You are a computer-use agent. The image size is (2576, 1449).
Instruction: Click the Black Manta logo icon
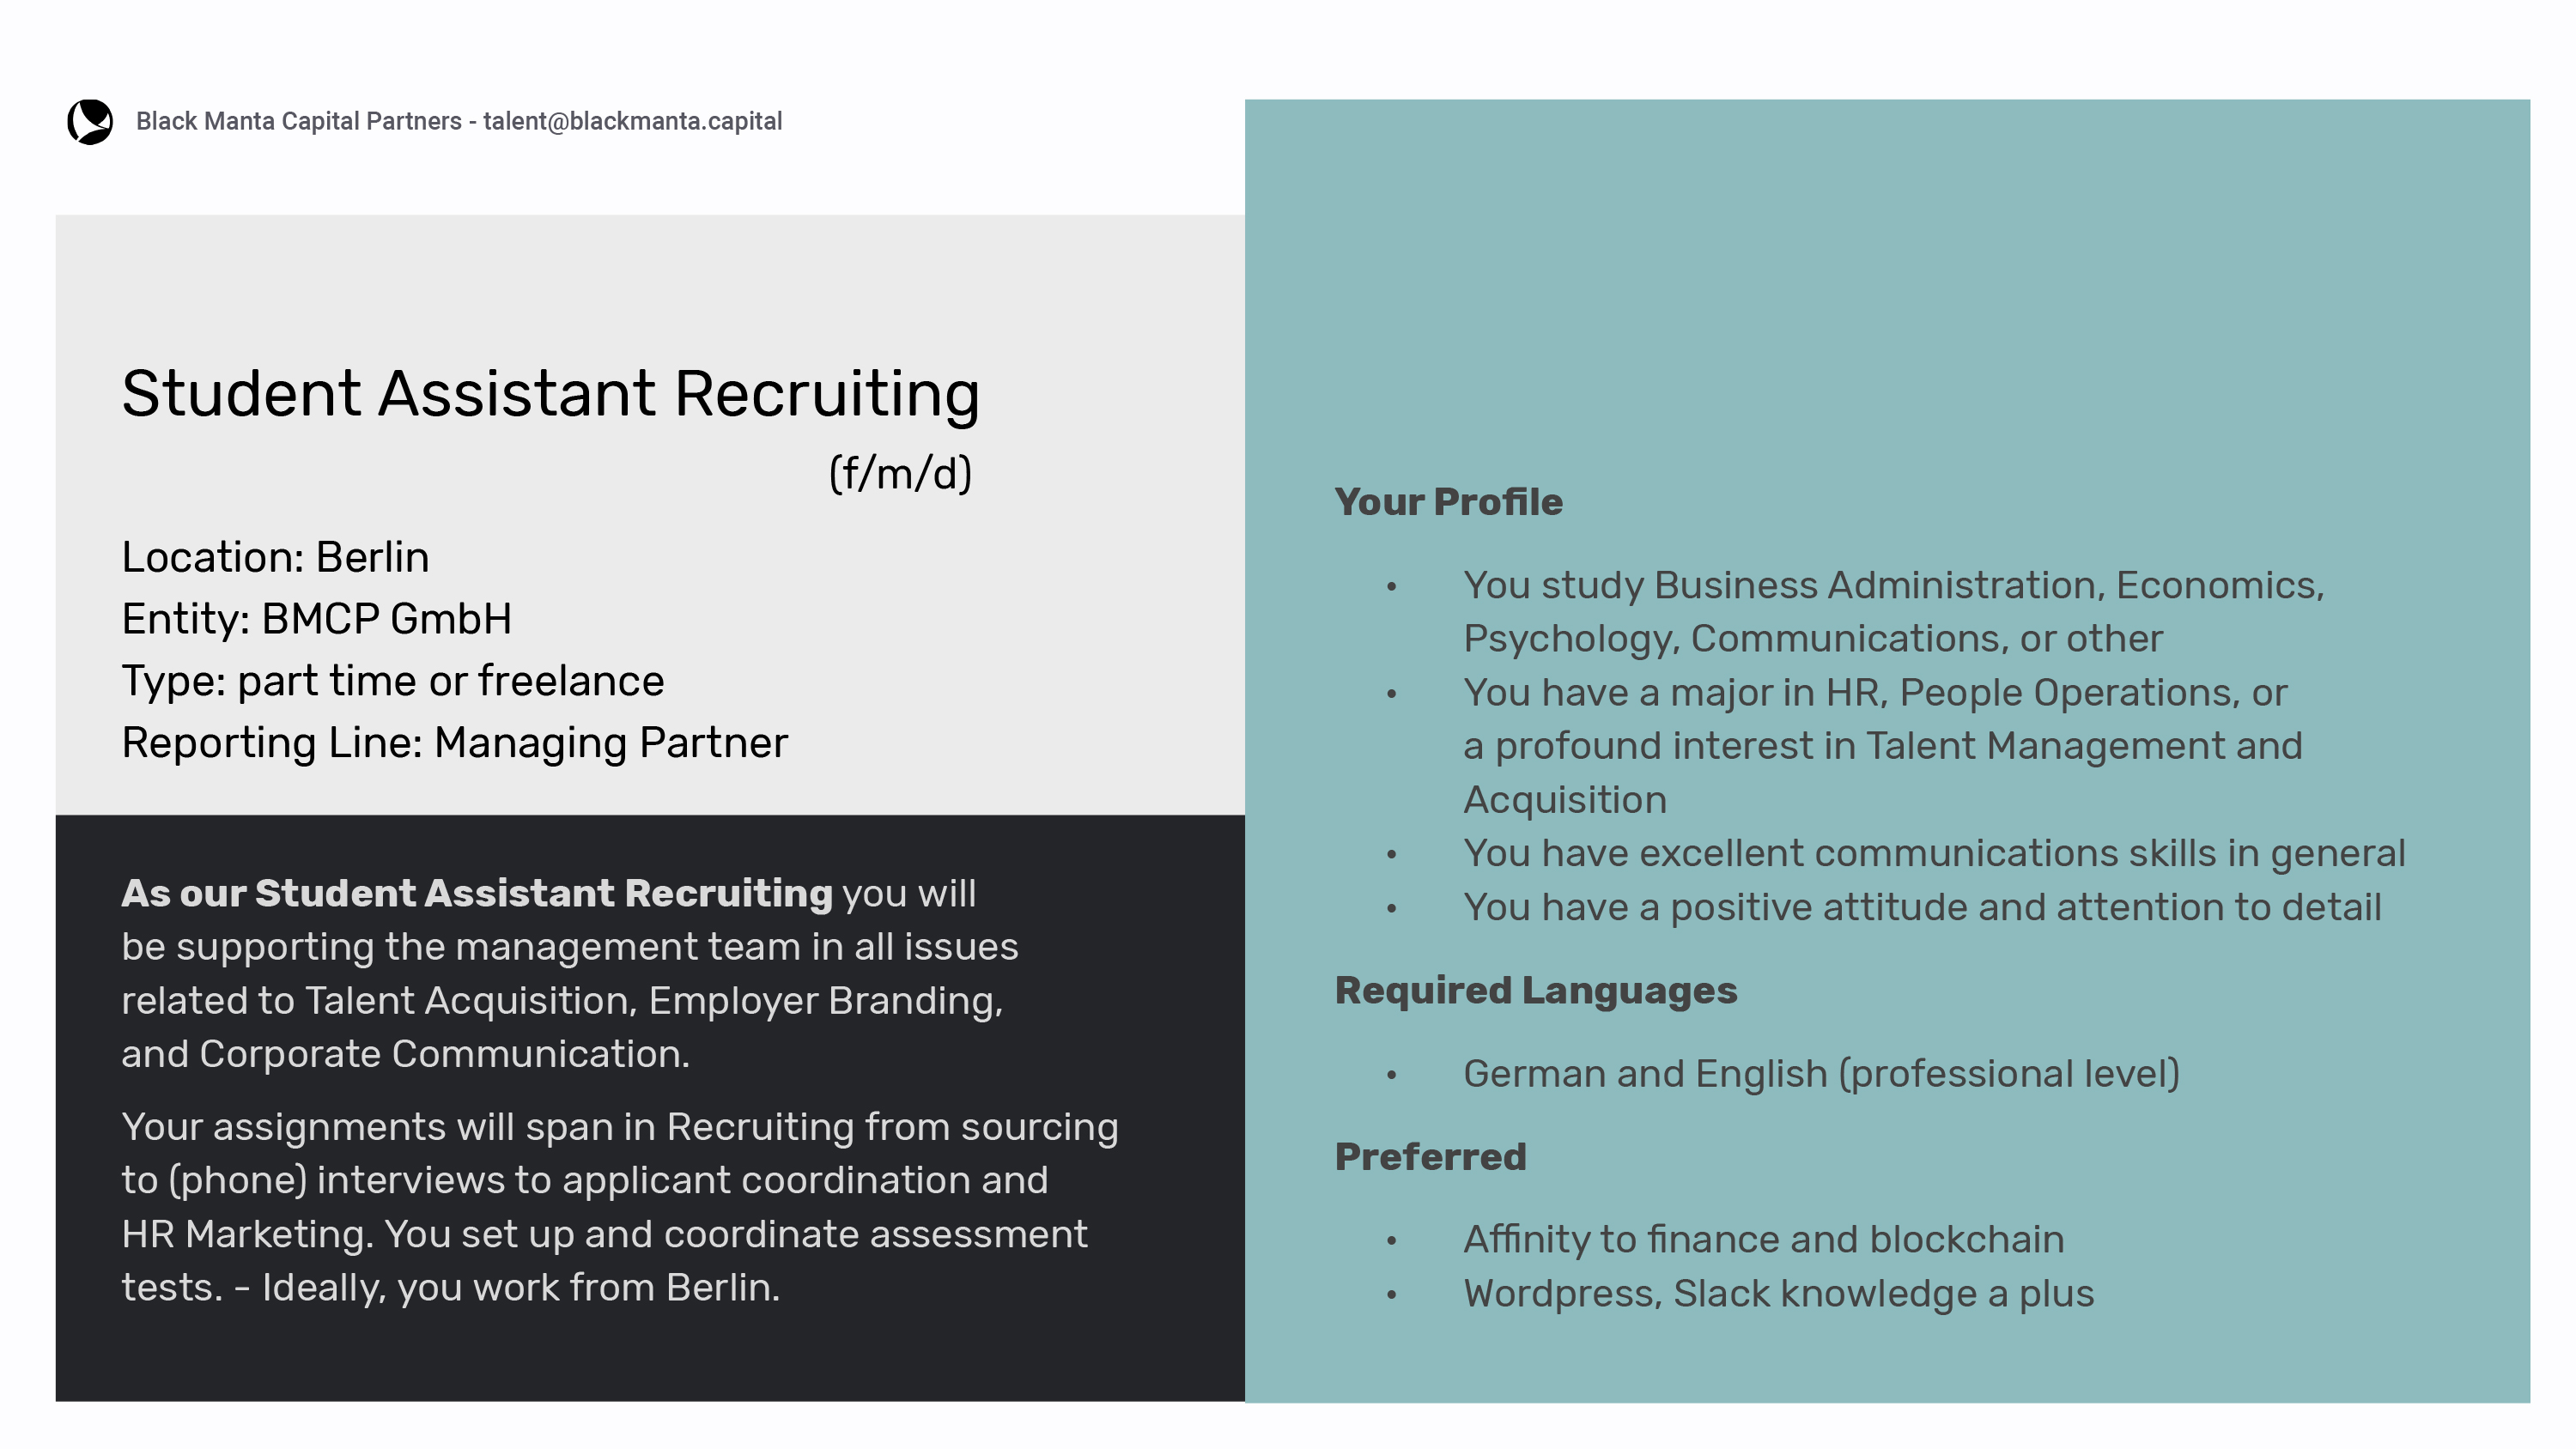pyautogui.click(x=90, y=122)
